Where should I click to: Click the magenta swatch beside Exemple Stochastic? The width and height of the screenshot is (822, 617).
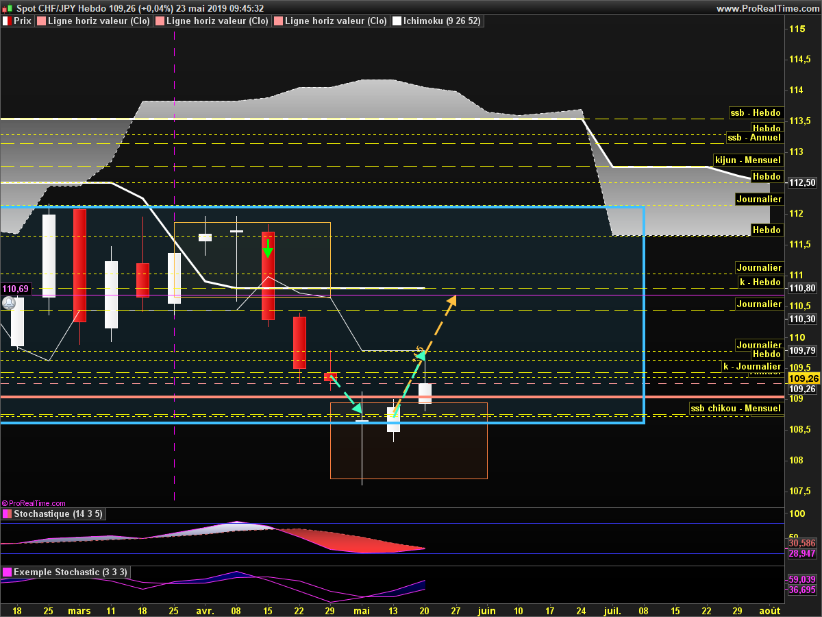click(6, 572)
